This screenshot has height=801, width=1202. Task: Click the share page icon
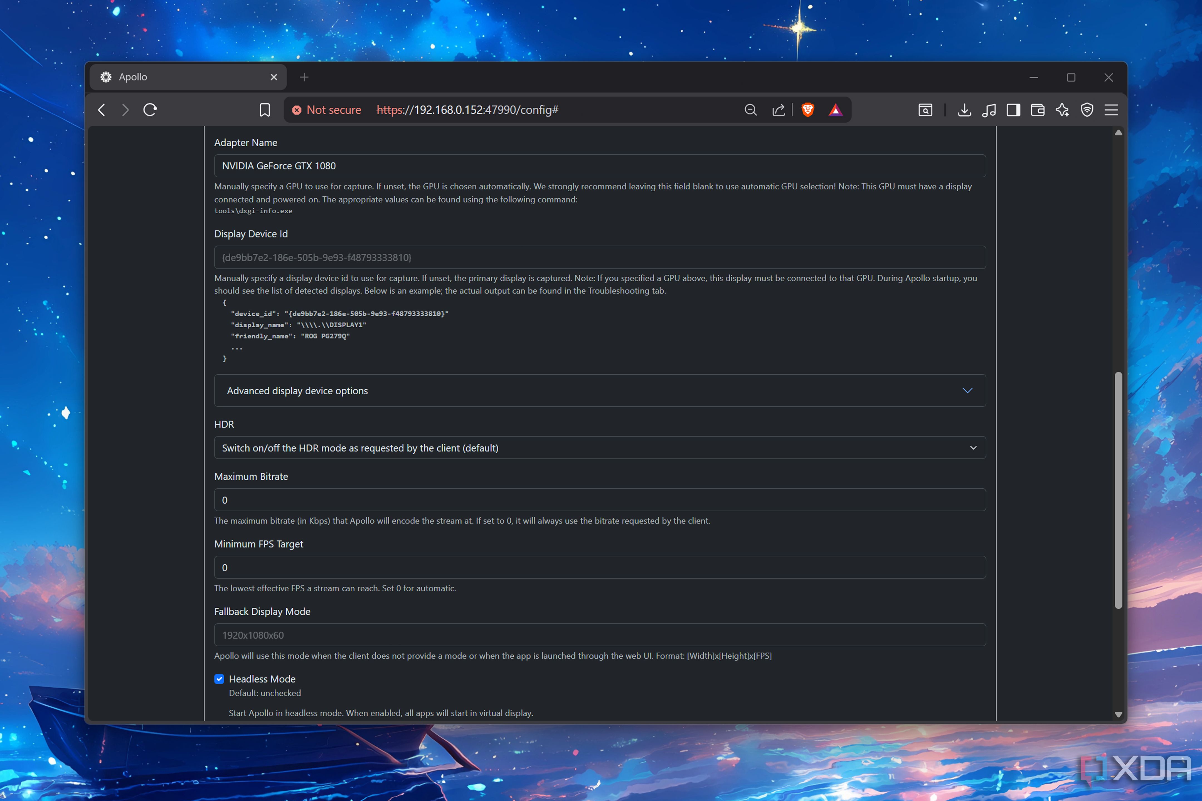[x=778, y=110]
